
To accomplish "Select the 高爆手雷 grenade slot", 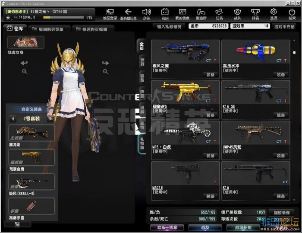I will click(31, 206).
